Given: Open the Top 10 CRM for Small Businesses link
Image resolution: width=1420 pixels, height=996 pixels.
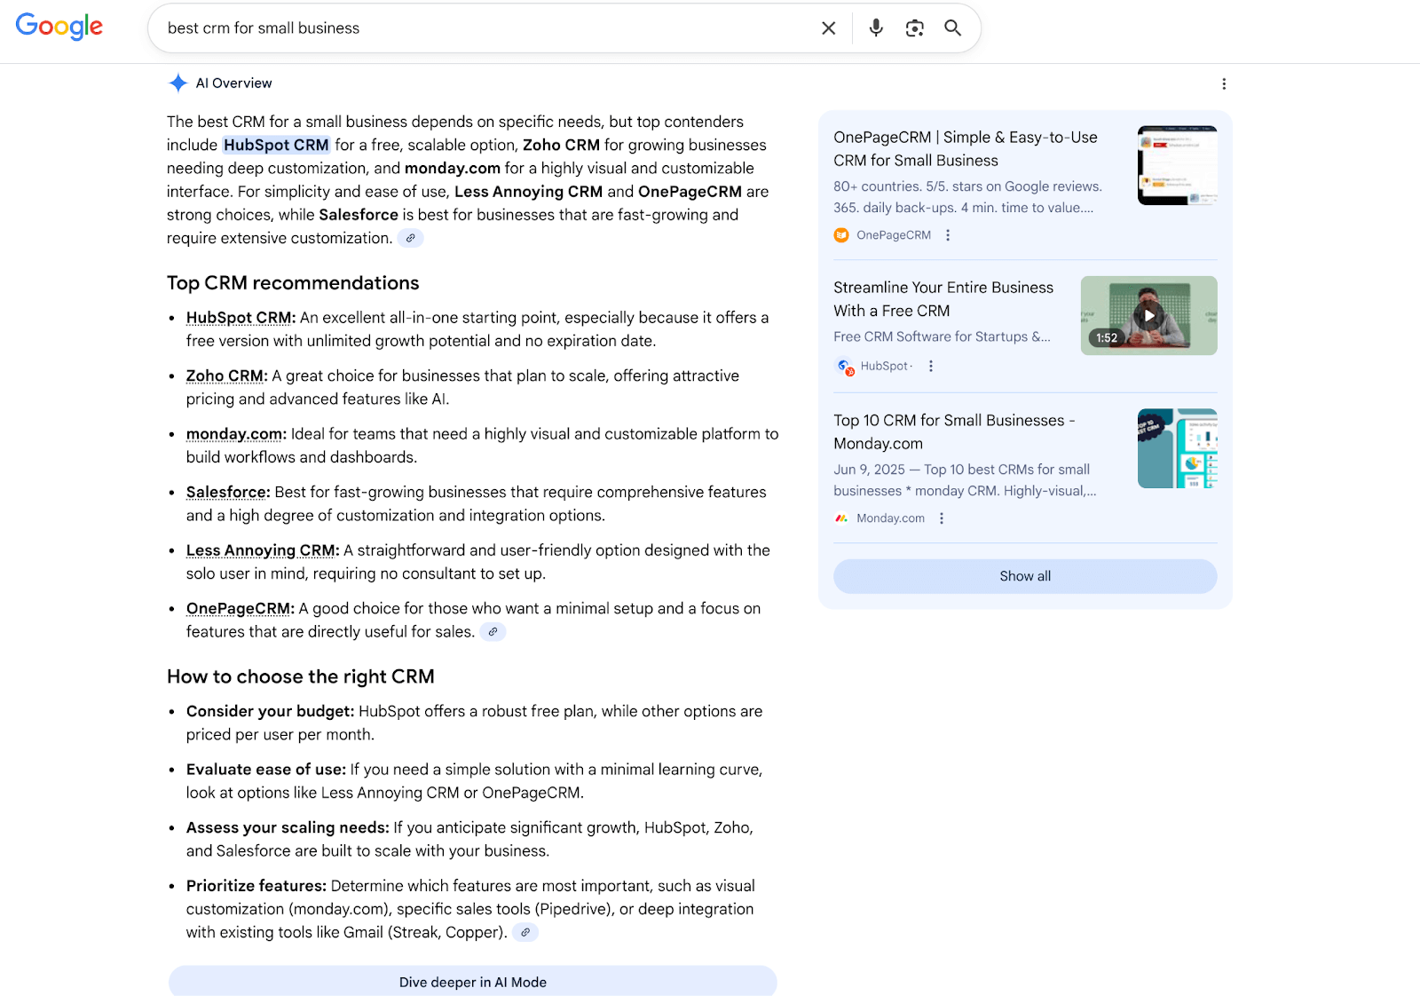Looking at the screenshot, I should click(x=953, y=431).
